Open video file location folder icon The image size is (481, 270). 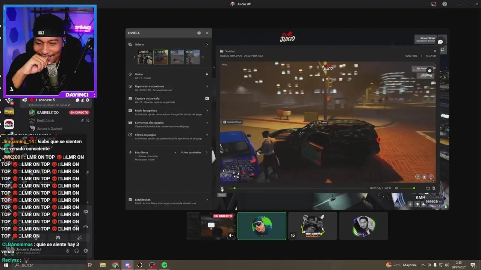pyautogui.click(x=428, y=188)
